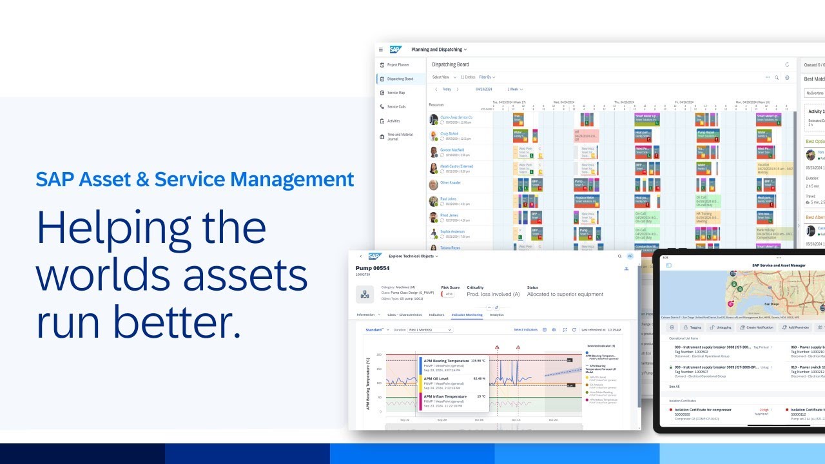Pin the Pump 00554 header

[x=496, y=307]
